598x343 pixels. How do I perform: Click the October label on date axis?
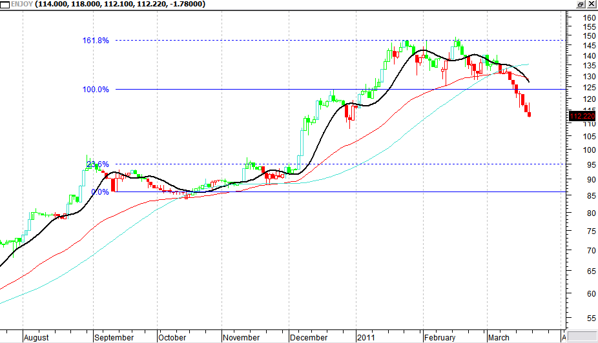[172, 338]
